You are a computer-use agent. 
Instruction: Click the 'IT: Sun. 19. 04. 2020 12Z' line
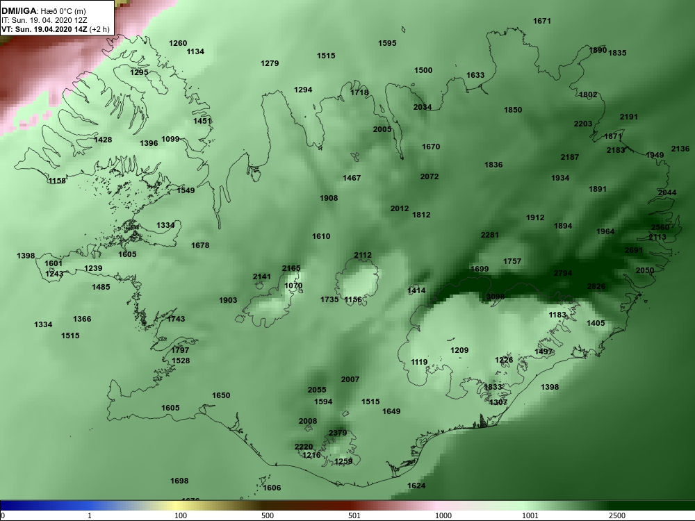[x=44, y=20]
